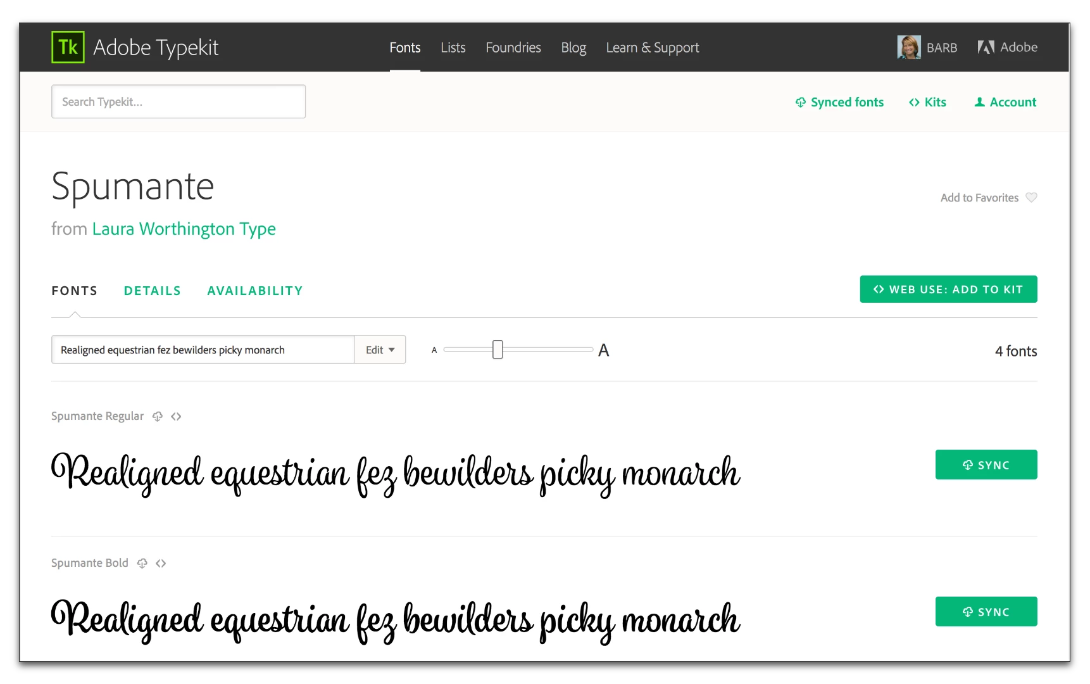Viewport: 1090px width, 684px height.
Task: Click the web kit brackets icon next to Spumante Bold
Action: (x=161, y=563)
